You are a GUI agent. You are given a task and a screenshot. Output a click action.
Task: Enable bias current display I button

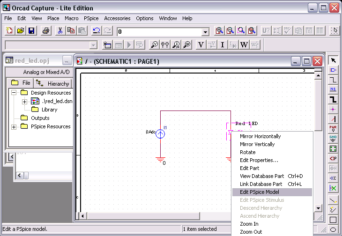point(222,45)
